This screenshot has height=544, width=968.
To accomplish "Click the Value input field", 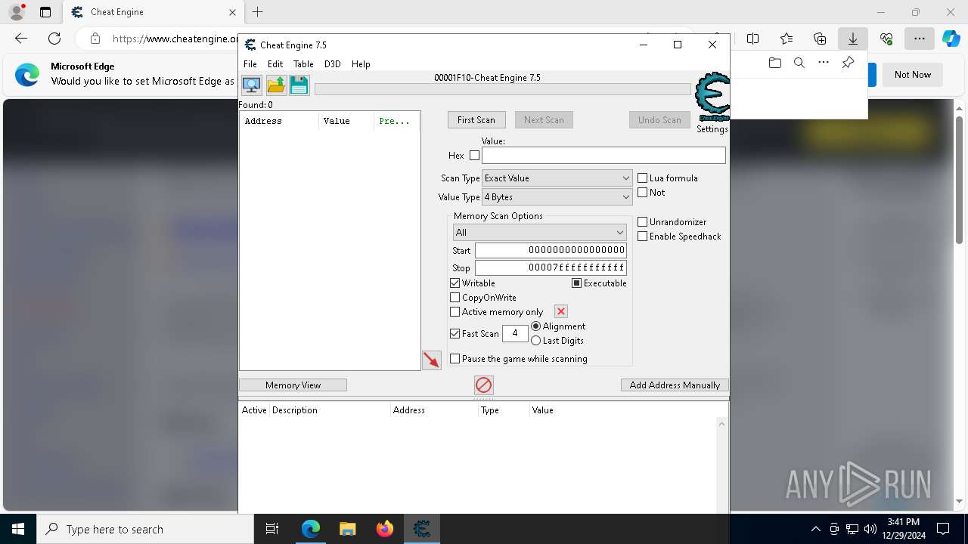I will point(603,156).
